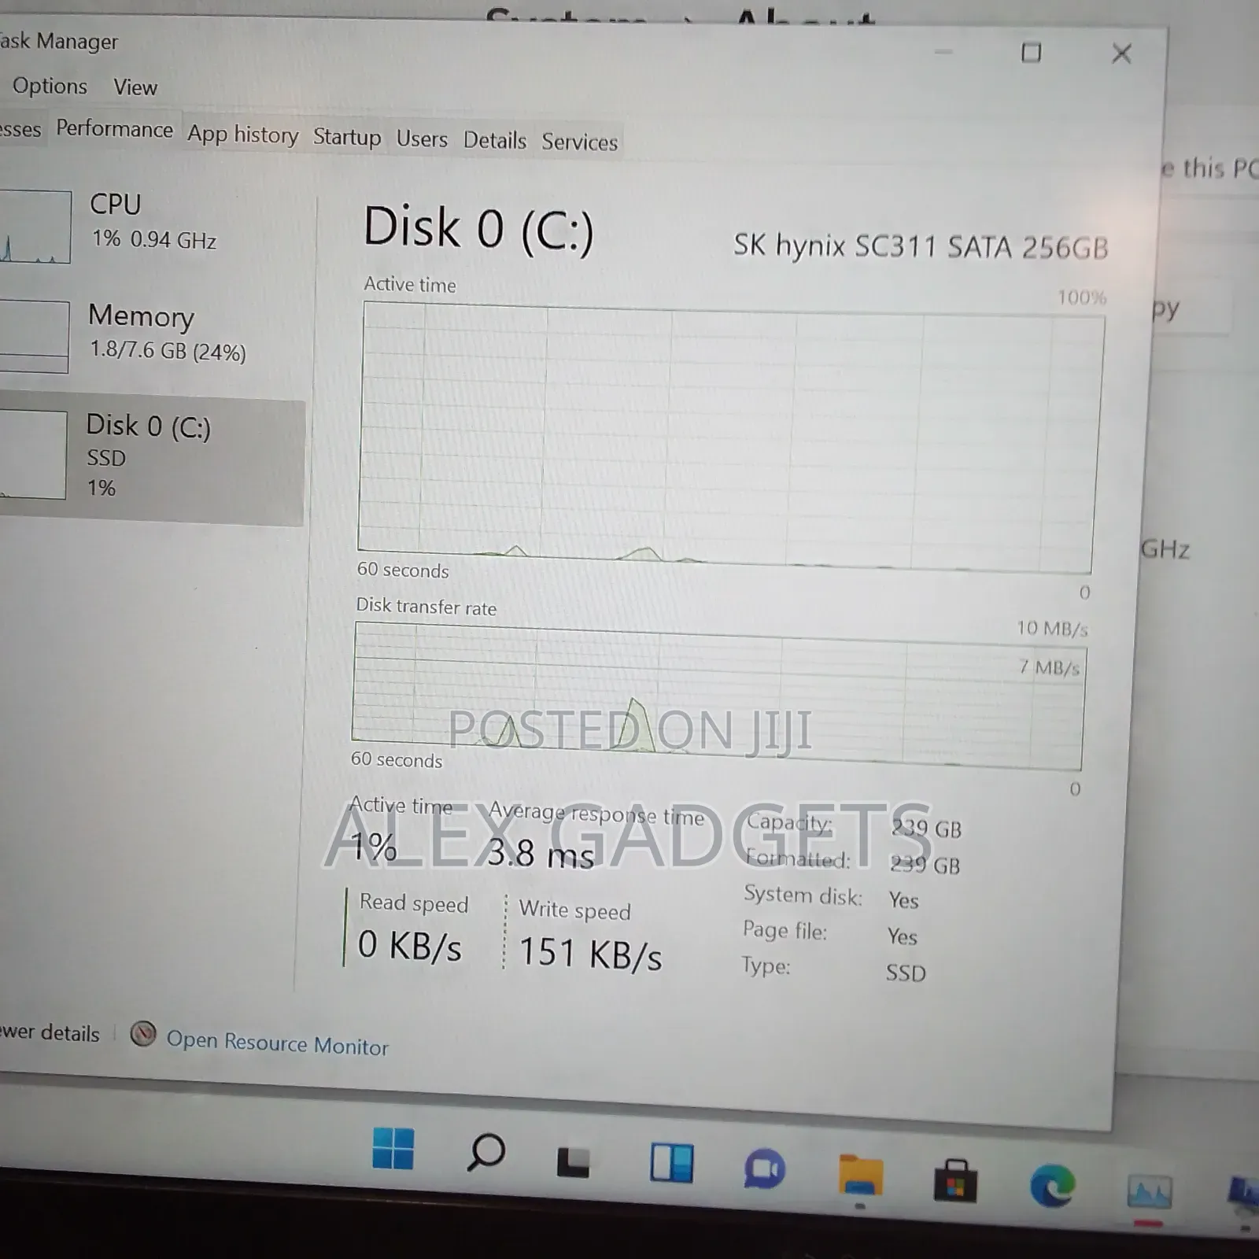Viewport: 1259px width, 1259px height.
Task: Open Microsoft Store from taskbar
Action: pyautogui.click(x=955, y=1180)
